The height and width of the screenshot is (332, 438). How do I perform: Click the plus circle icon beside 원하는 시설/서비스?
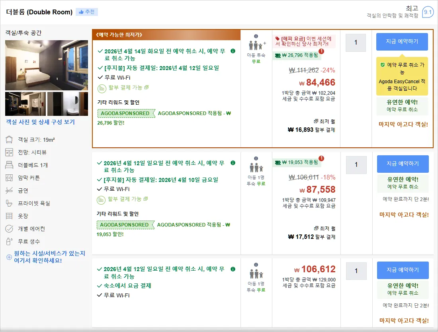(x=9, y=257)
